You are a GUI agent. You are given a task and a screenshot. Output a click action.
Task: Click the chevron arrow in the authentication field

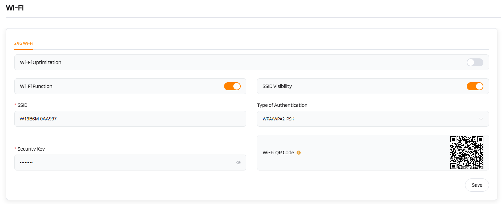[481, 119]
